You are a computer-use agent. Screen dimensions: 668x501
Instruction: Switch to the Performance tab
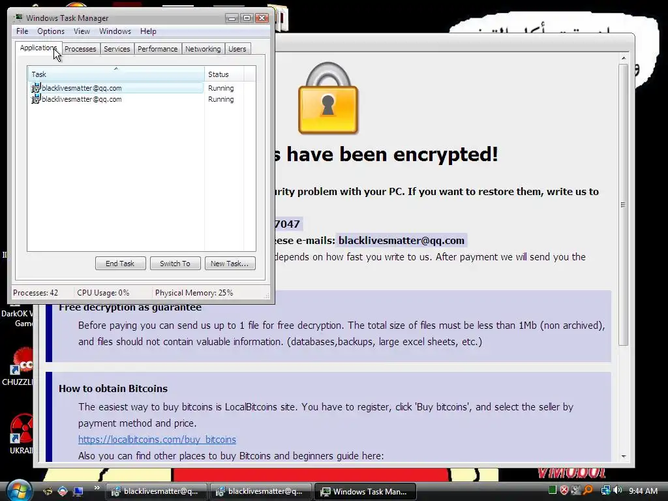[158, 49]
